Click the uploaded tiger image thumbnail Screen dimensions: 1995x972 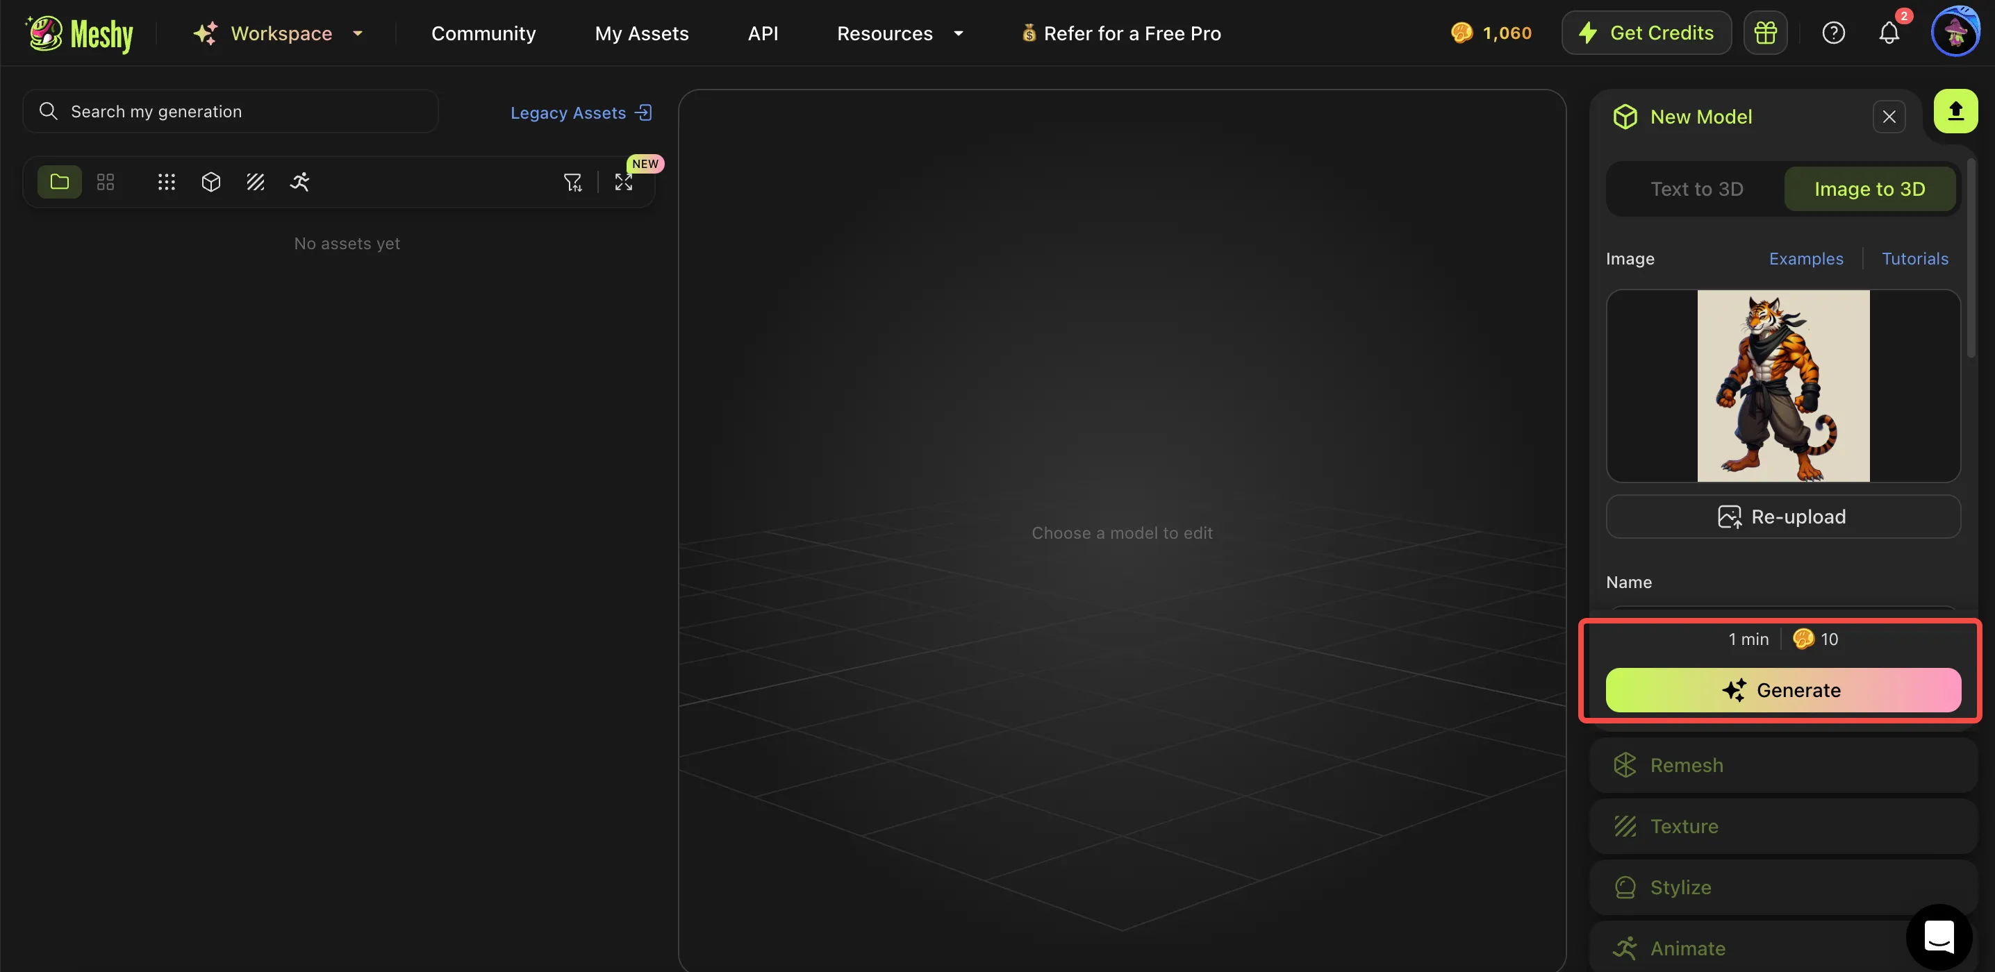coord(1782,385)
